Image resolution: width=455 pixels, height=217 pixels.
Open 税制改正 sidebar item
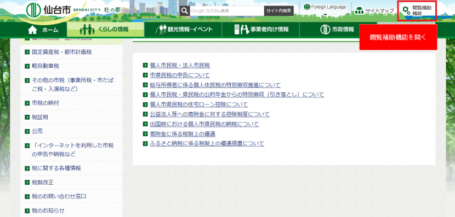71,183
